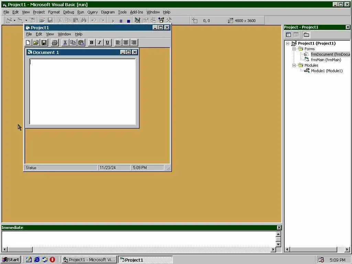The image size is (352, 264).
Task: Click inside the Immediate window text area
Action: point(139,239)
